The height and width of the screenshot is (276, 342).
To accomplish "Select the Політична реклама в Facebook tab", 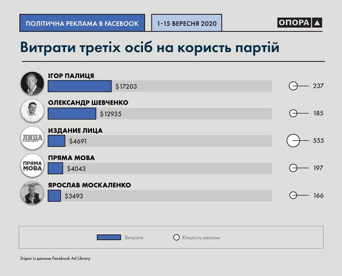I will point(82,23).
